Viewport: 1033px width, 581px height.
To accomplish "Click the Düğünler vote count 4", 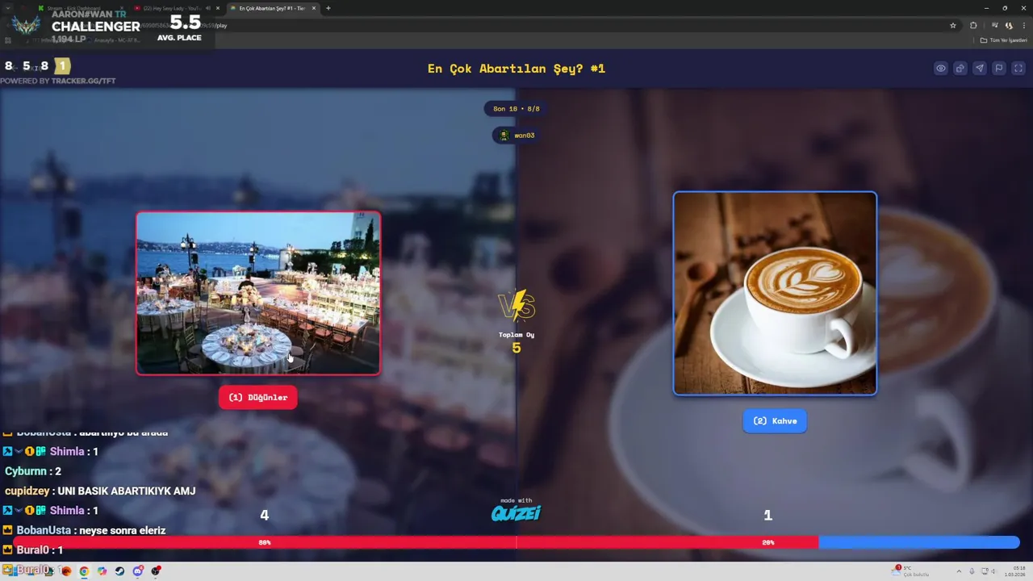I will pos(264,515).
